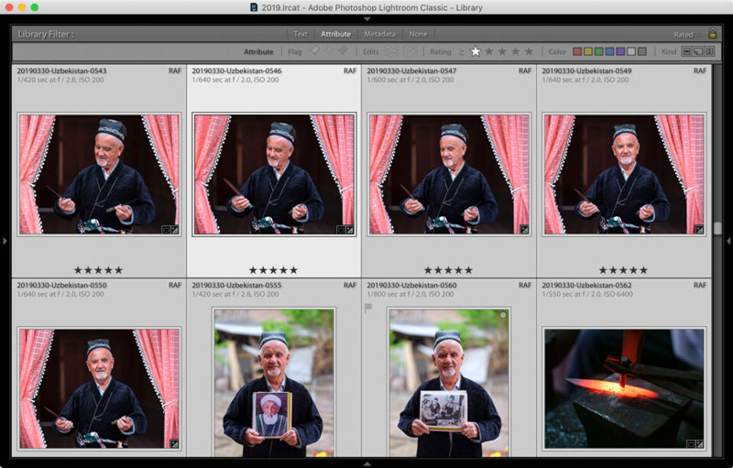Toggle the green color label filter
The height and width of the screenshot is (468, 733).
tap(599, 52)
